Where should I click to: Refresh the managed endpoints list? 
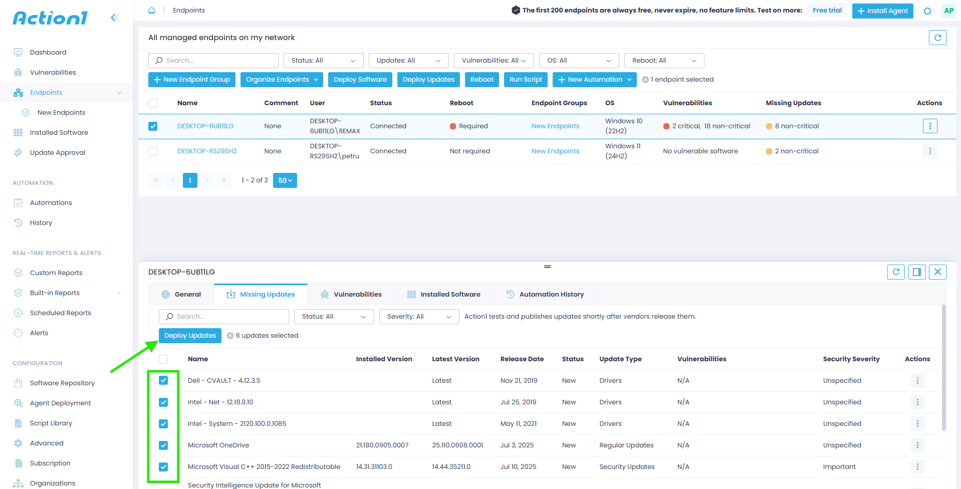tap(937, 38)
